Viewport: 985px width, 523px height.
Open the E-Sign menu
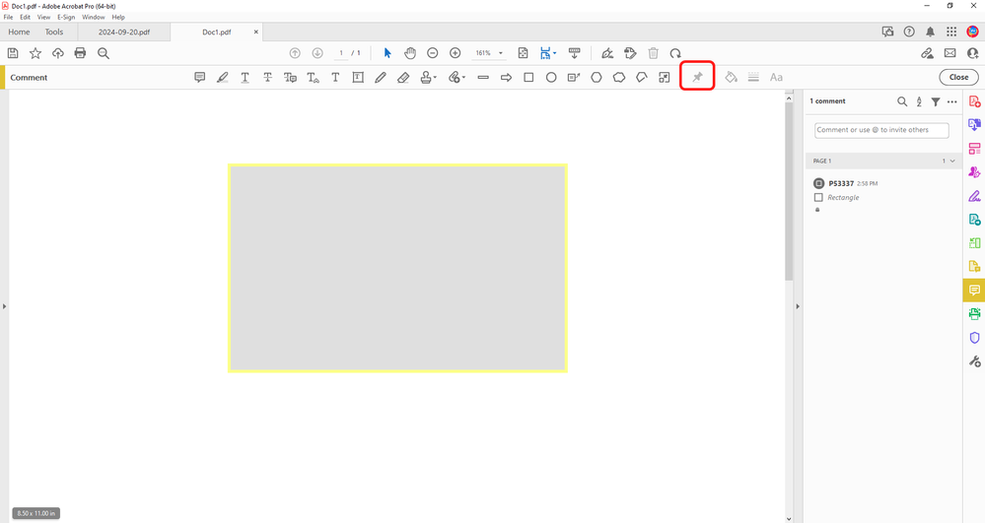66,17
